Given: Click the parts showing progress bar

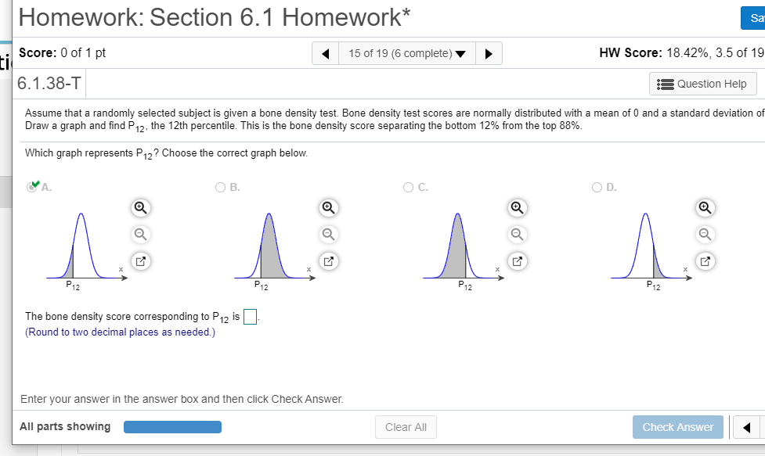Looking at the screenshot, I should 173,427.
